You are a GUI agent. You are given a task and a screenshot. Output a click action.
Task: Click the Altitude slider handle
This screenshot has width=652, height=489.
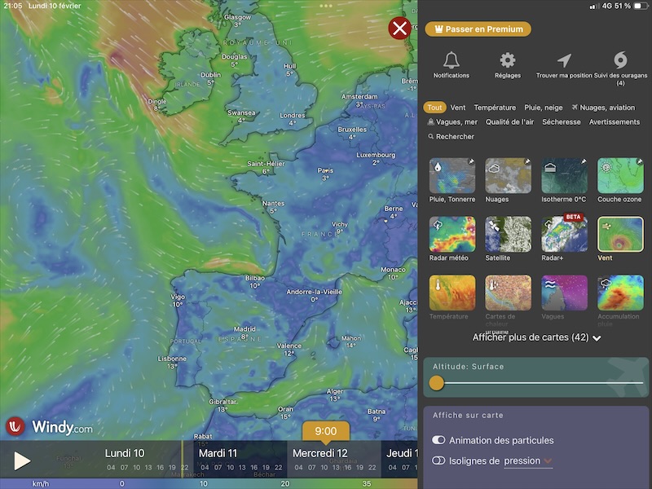pyautogui.click(x=437, y=382)
